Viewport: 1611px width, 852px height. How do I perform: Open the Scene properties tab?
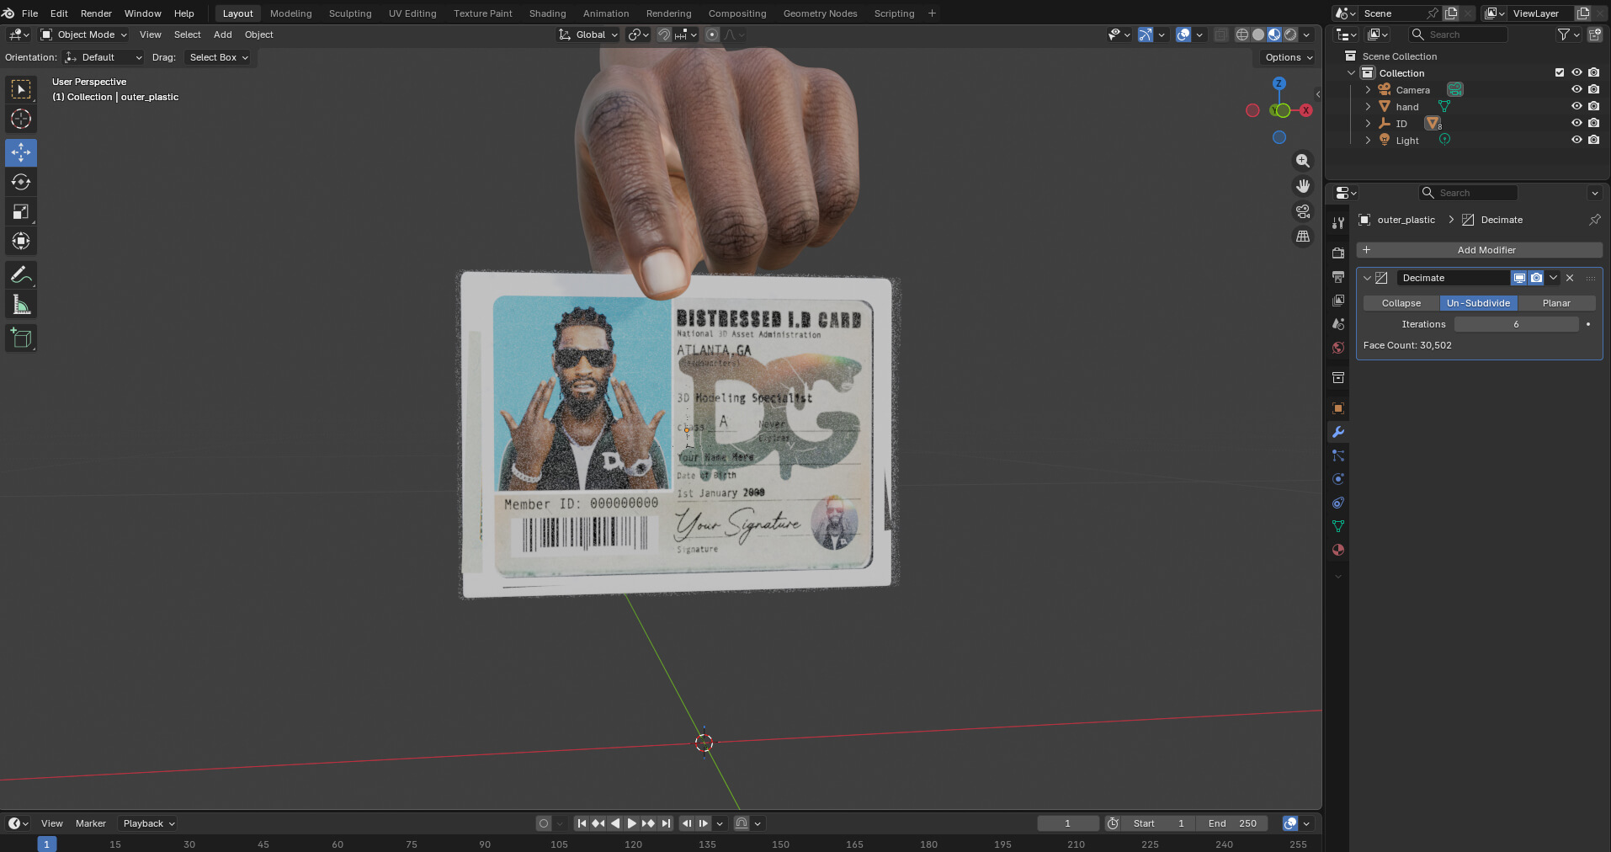(x=1338, y=323)
